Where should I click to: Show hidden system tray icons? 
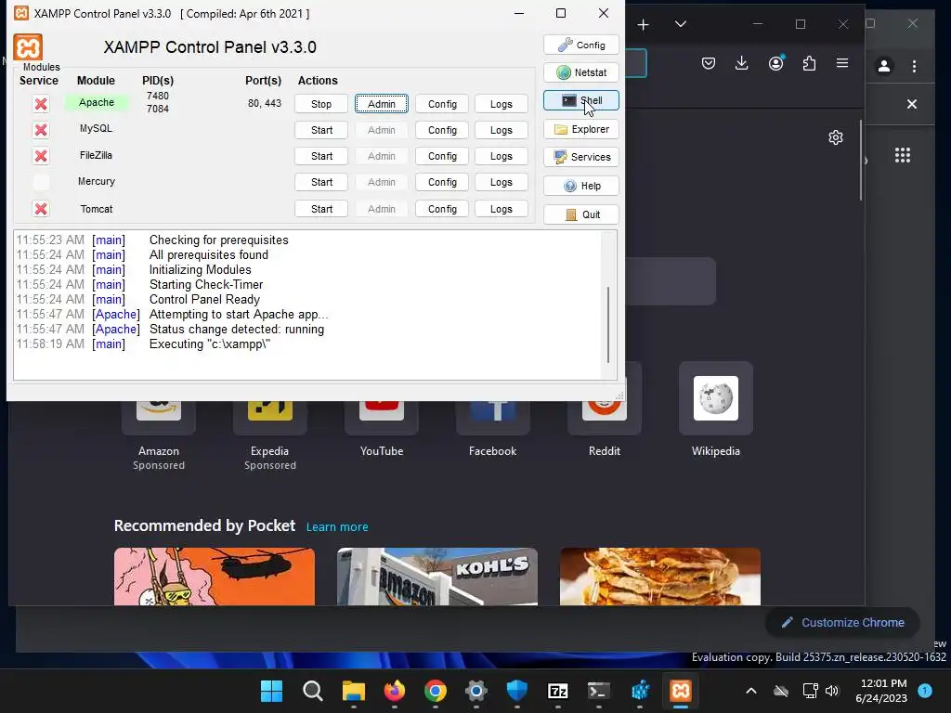(750, 691)
